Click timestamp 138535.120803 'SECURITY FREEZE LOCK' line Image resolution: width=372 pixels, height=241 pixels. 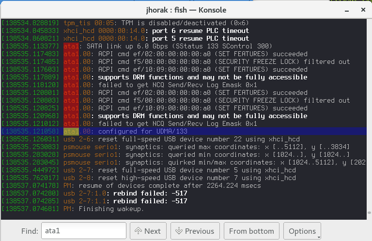(175, 101)
